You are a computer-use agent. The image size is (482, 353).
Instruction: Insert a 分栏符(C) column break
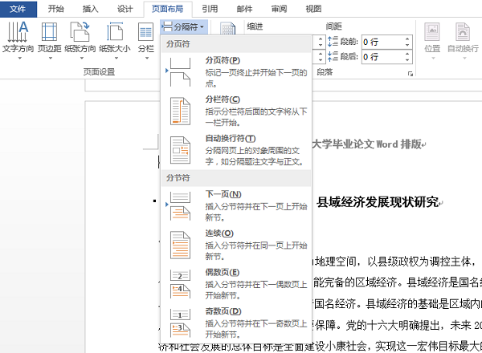coord(236,112)
